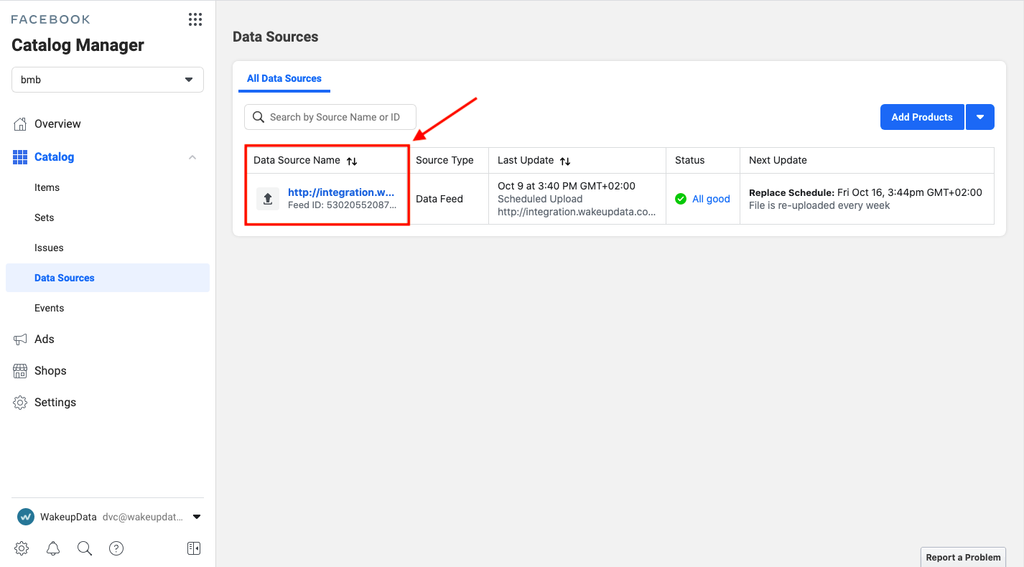Switch to the All Data Sources tab
The image size is (1024, 567).
click(284, 78)
